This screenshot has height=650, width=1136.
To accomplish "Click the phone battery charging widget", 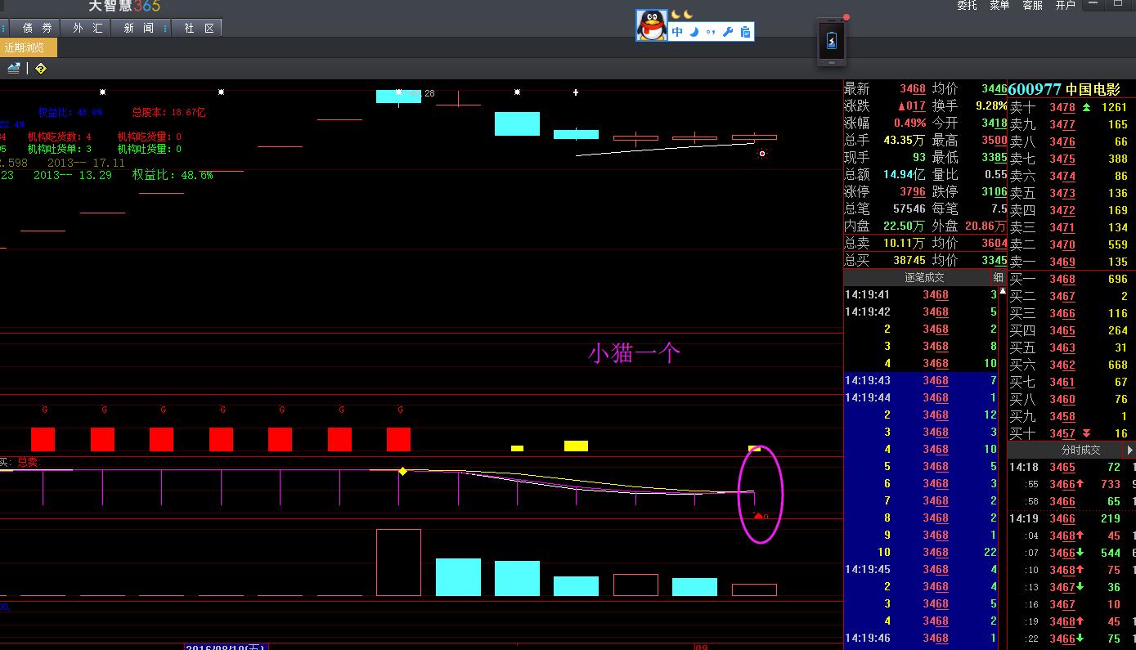I will (832, 43).
